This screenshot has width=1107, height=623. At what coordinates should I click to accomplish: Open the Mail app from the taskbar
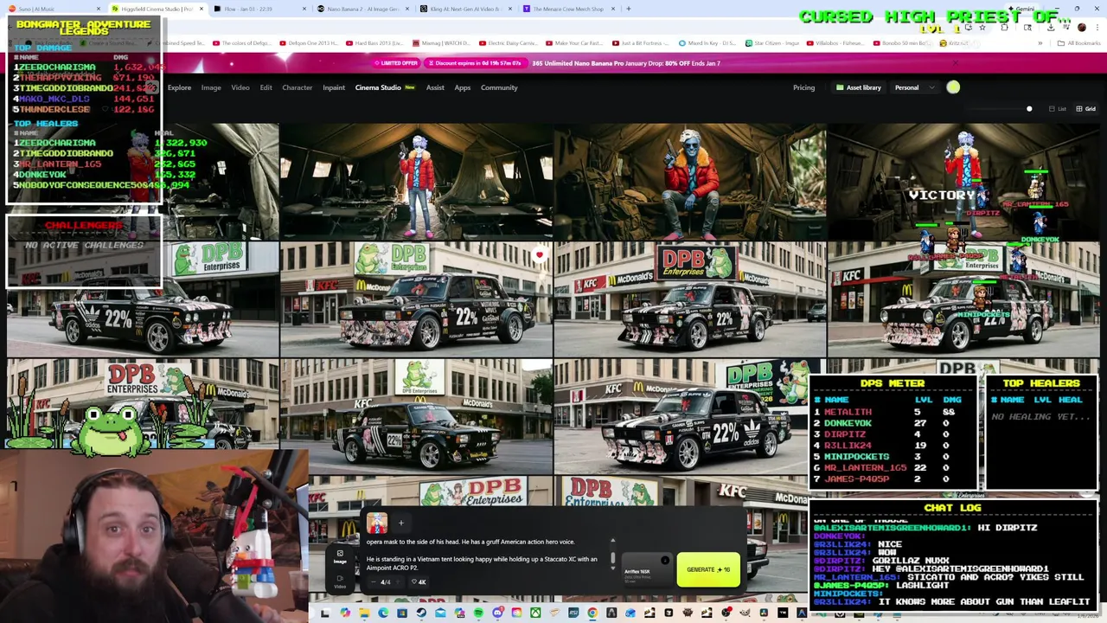tap(440, 613)
